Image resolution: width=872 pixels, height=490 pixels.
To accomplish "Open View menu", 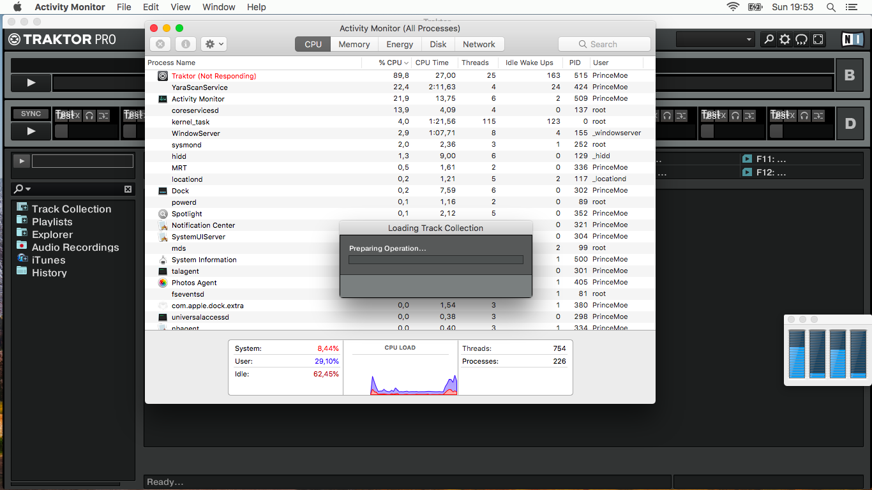I will pos(181,7).
